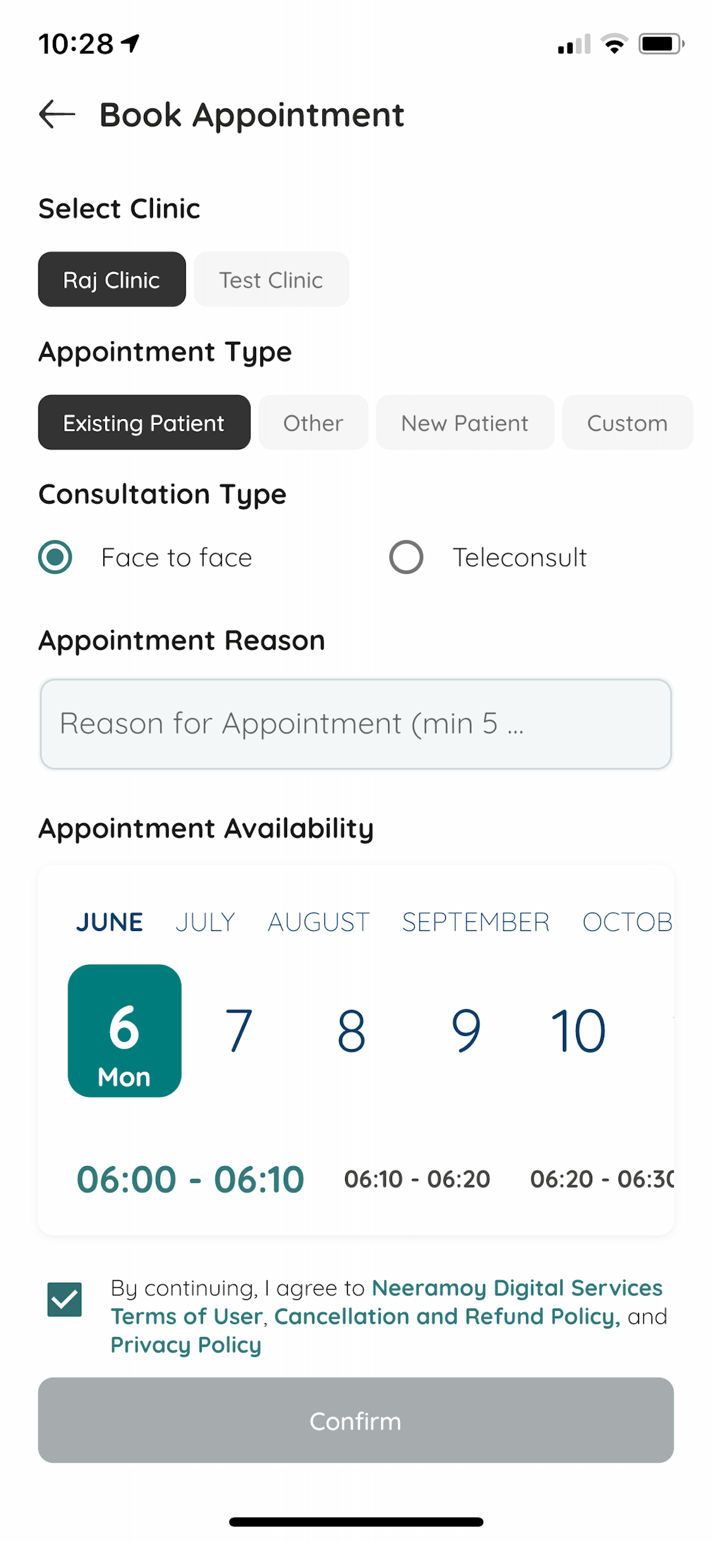The height and width of the screenshot is (1542, 712).
Task: Open the Privacy Policy link
Action: [186, 1345]
